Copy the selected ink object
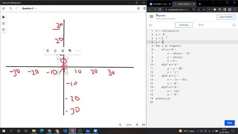 click(55, 51)
